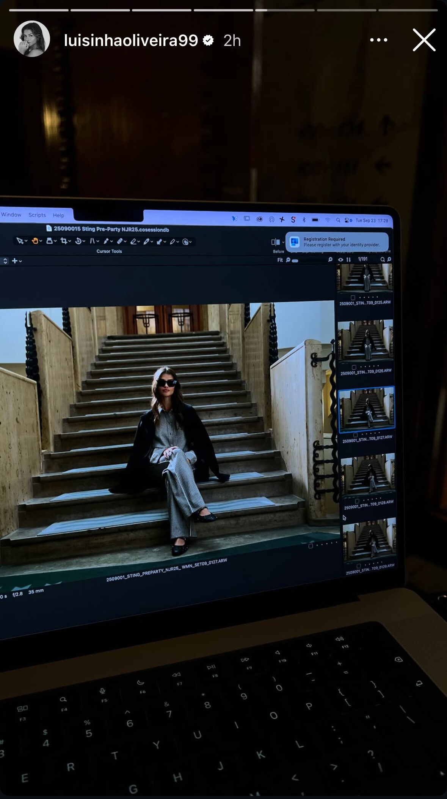Select the Keystone correction tool

click(92, 241)
